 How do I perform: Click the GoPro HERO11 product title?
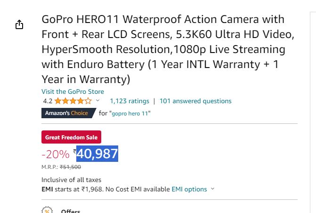168,49
